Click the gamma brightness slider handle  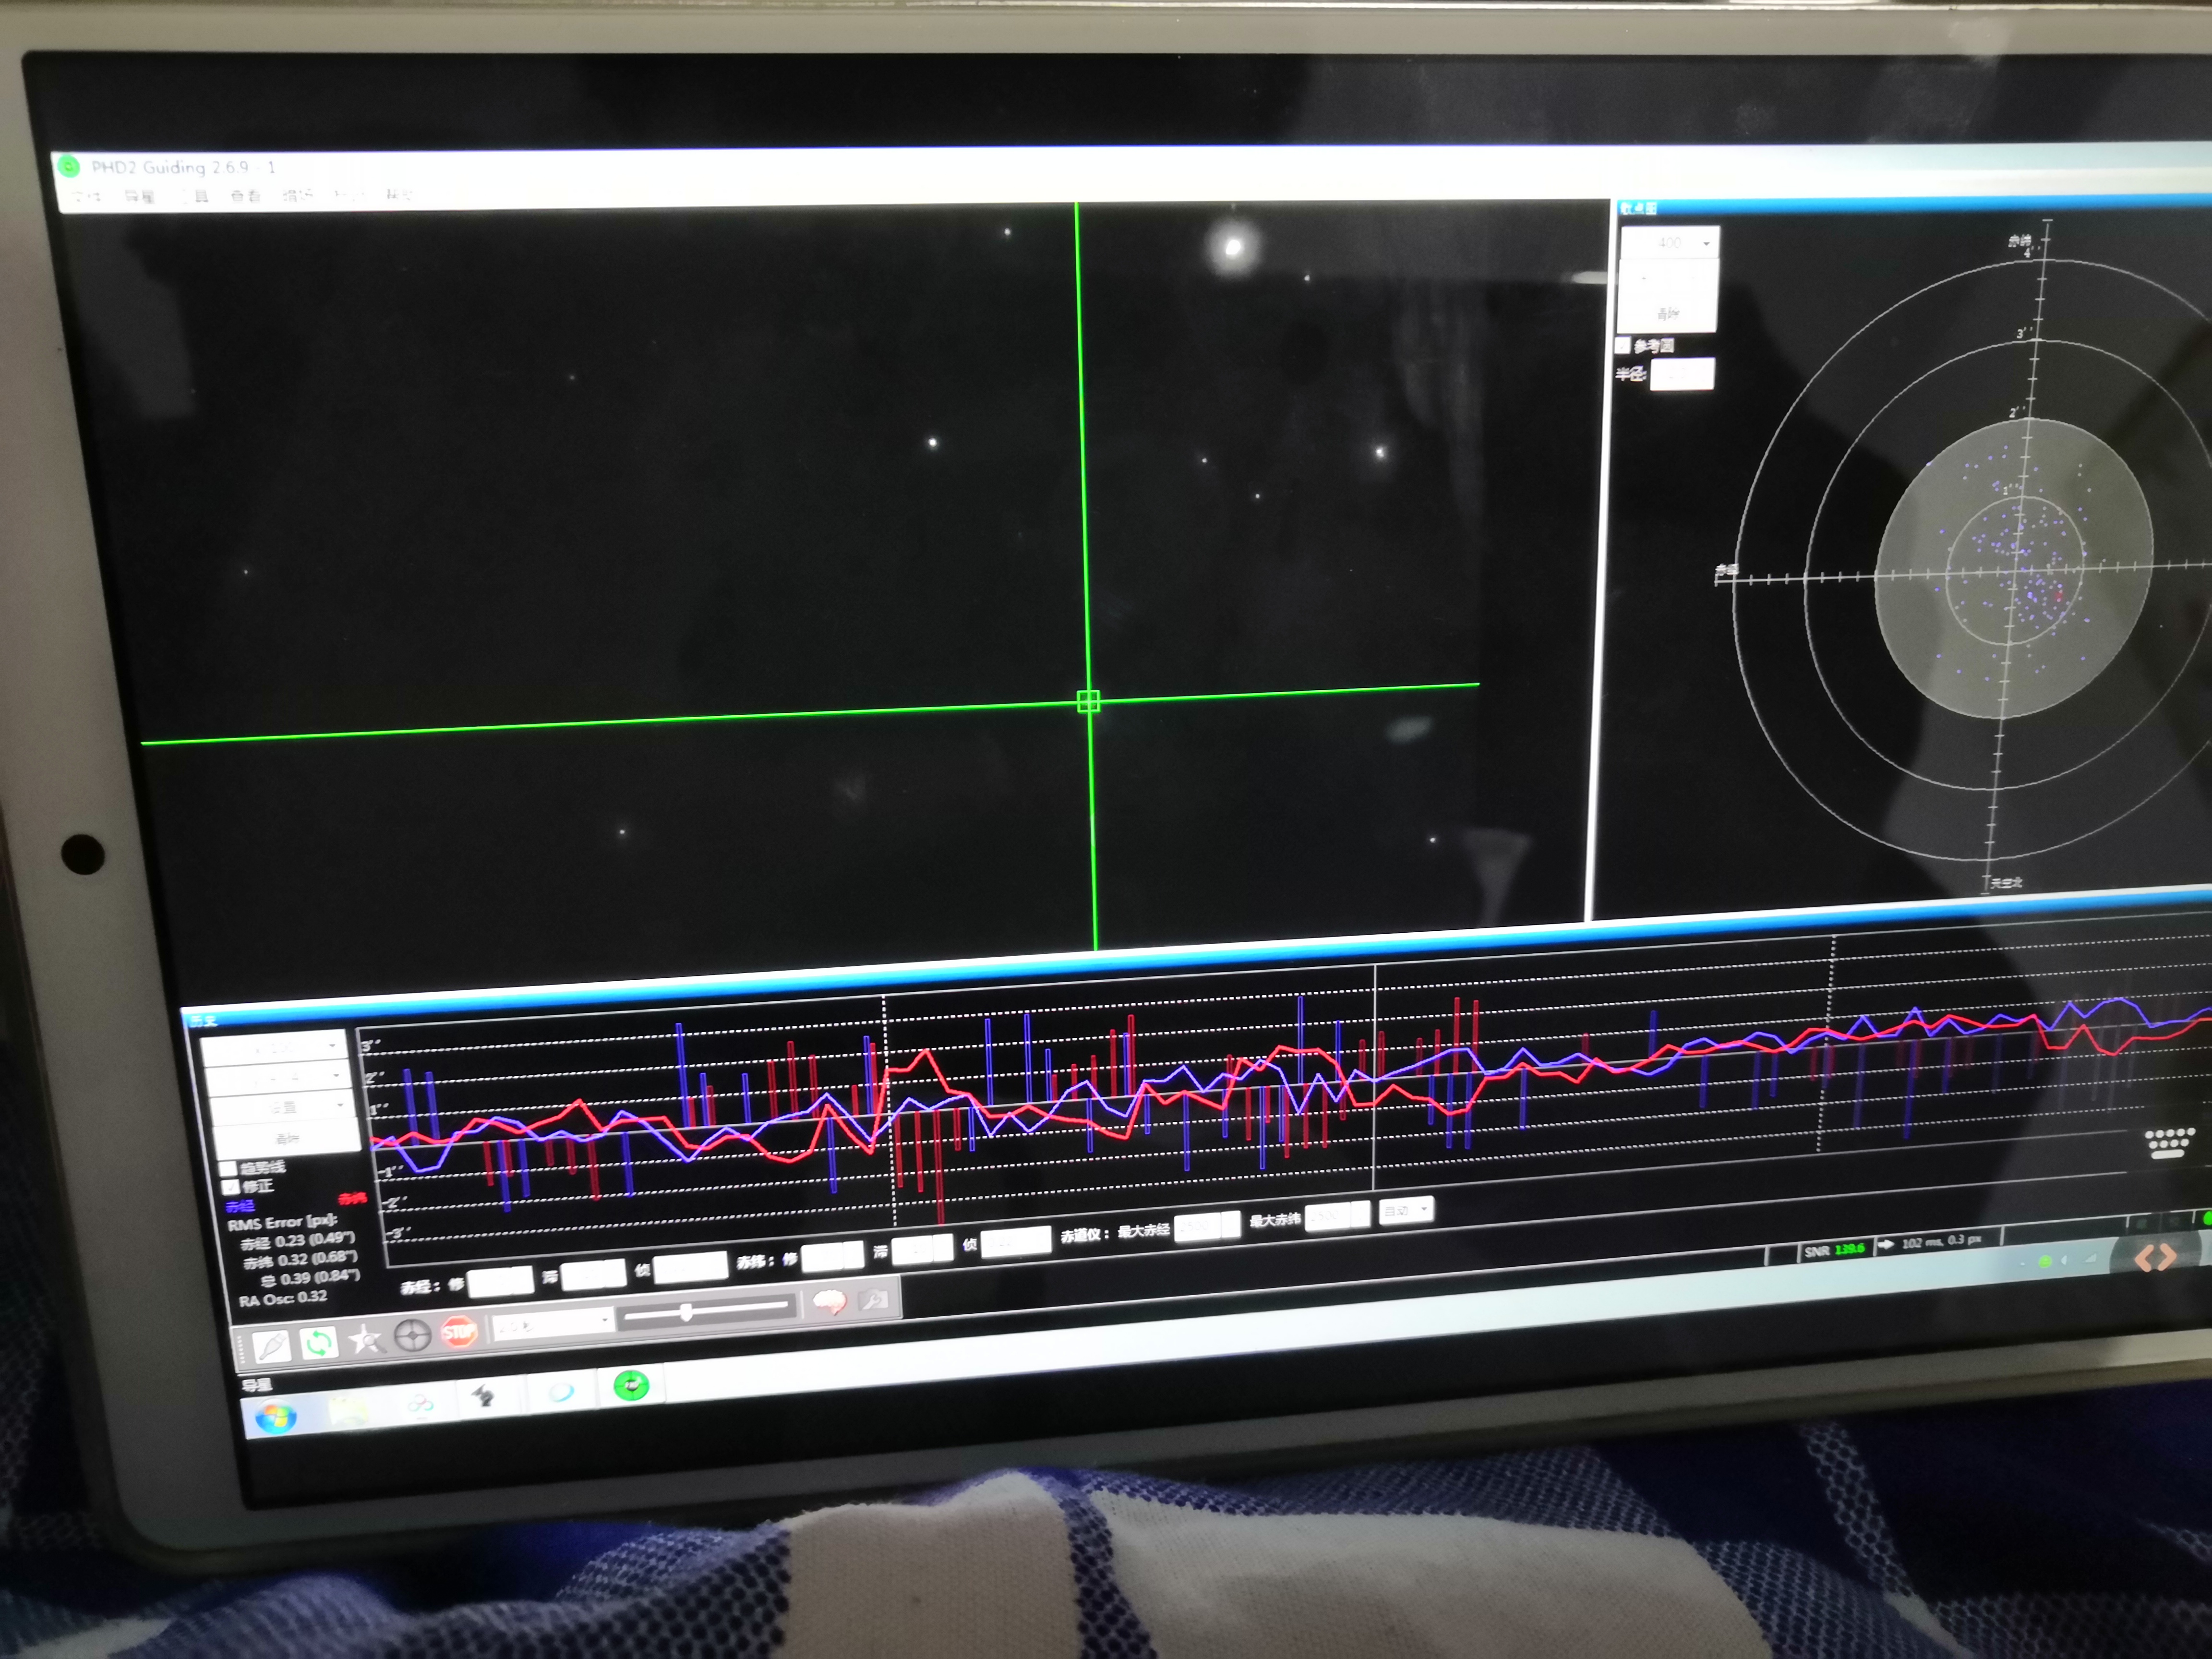coord(686,1312)
